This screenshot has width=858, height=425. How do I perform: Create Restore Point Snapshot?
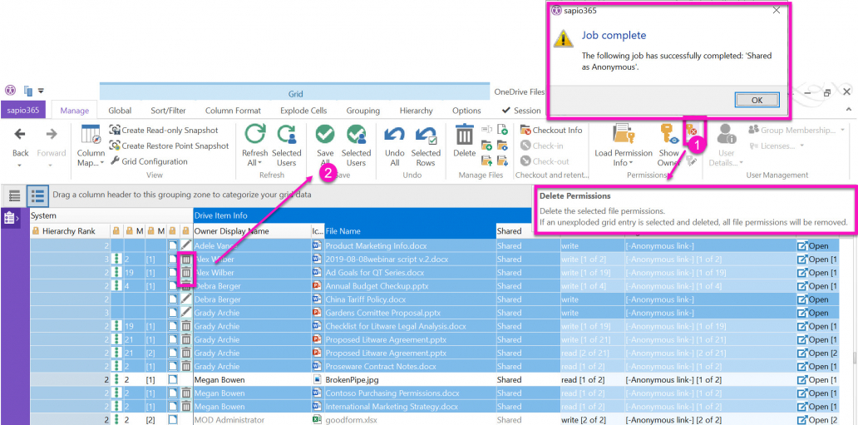(169, 146)
